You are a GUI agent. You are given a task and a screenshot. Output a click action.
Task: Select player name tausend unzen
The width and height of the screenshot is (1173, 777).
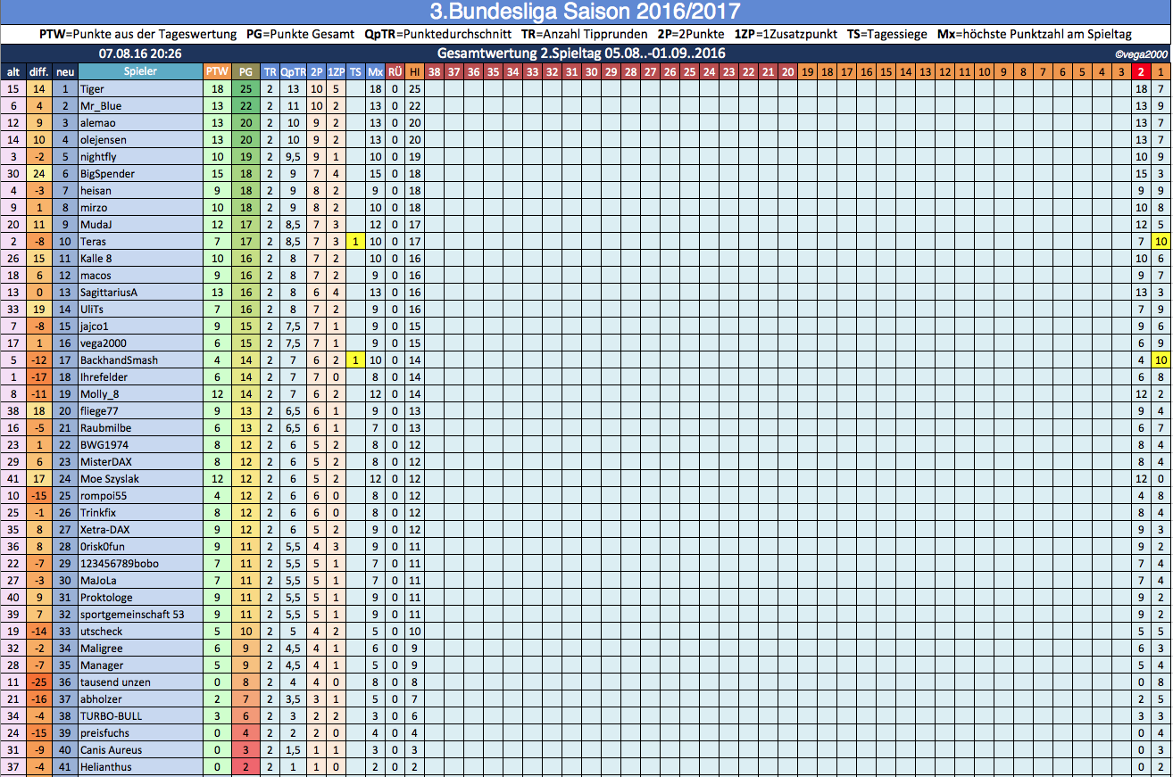(x=114, y=682)
